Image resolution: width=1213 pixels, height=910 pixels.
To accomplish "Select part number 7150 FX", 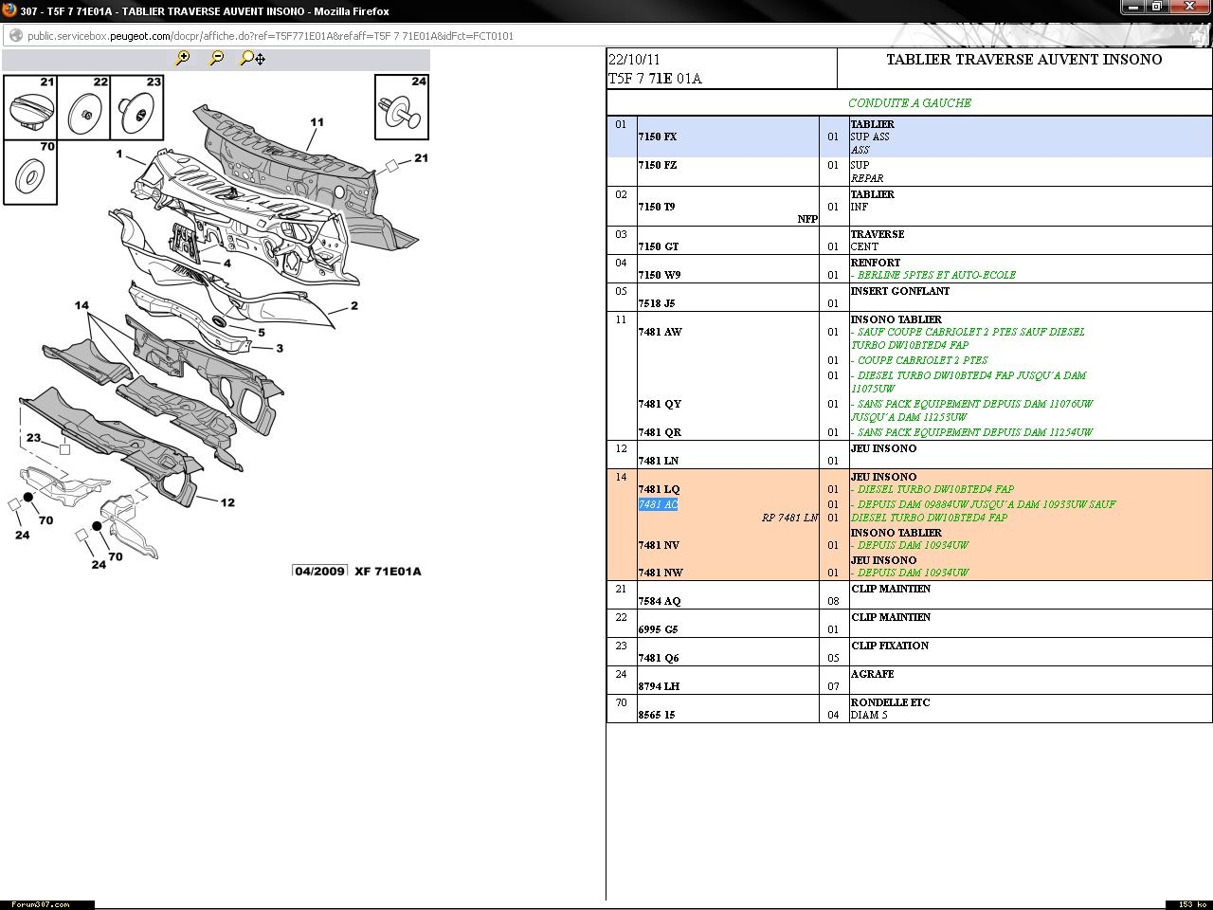I will pyautogui.click(x=658, y=136).
